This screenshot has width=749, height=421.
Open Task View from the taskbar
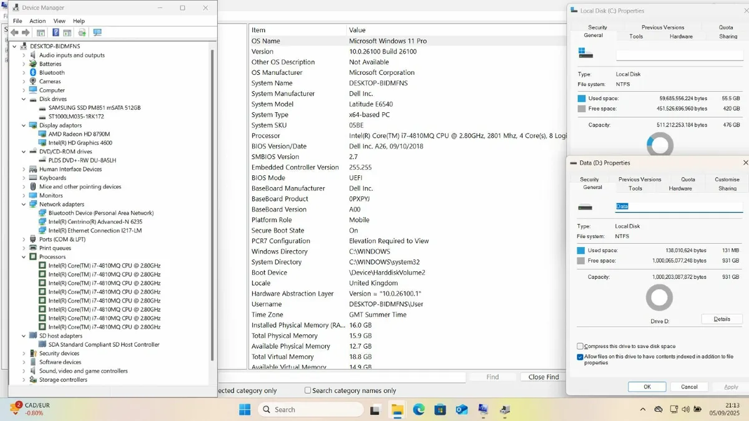tap(375, 410)
